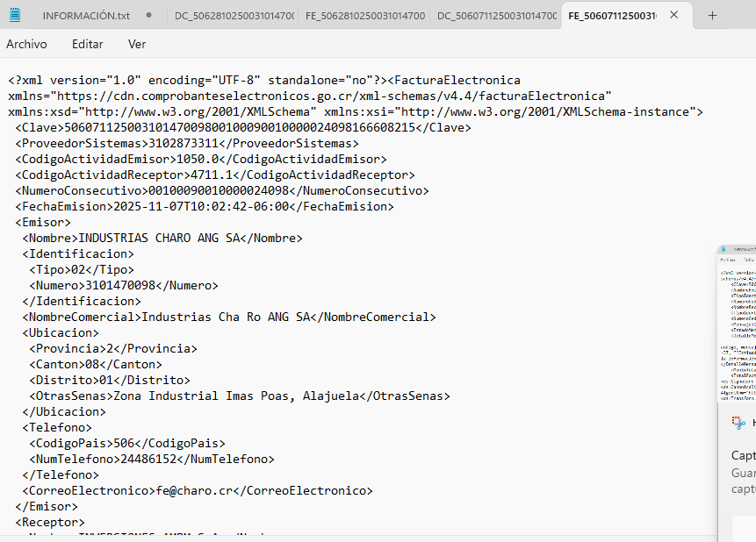This screenshot has height=542, width=756.
Task: Click the FechaEmision date value
Action: pyautogui.click(x=201, y=207)
